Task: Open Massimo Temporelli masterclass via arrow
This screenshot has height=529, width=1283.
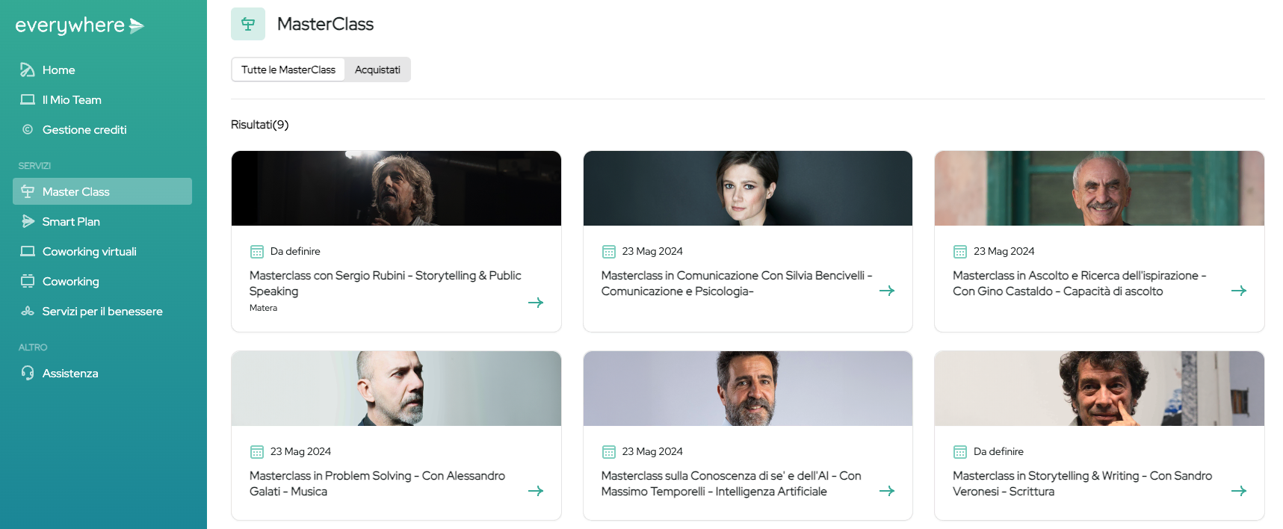Action: pyautogui.click(x=887, y=491)
